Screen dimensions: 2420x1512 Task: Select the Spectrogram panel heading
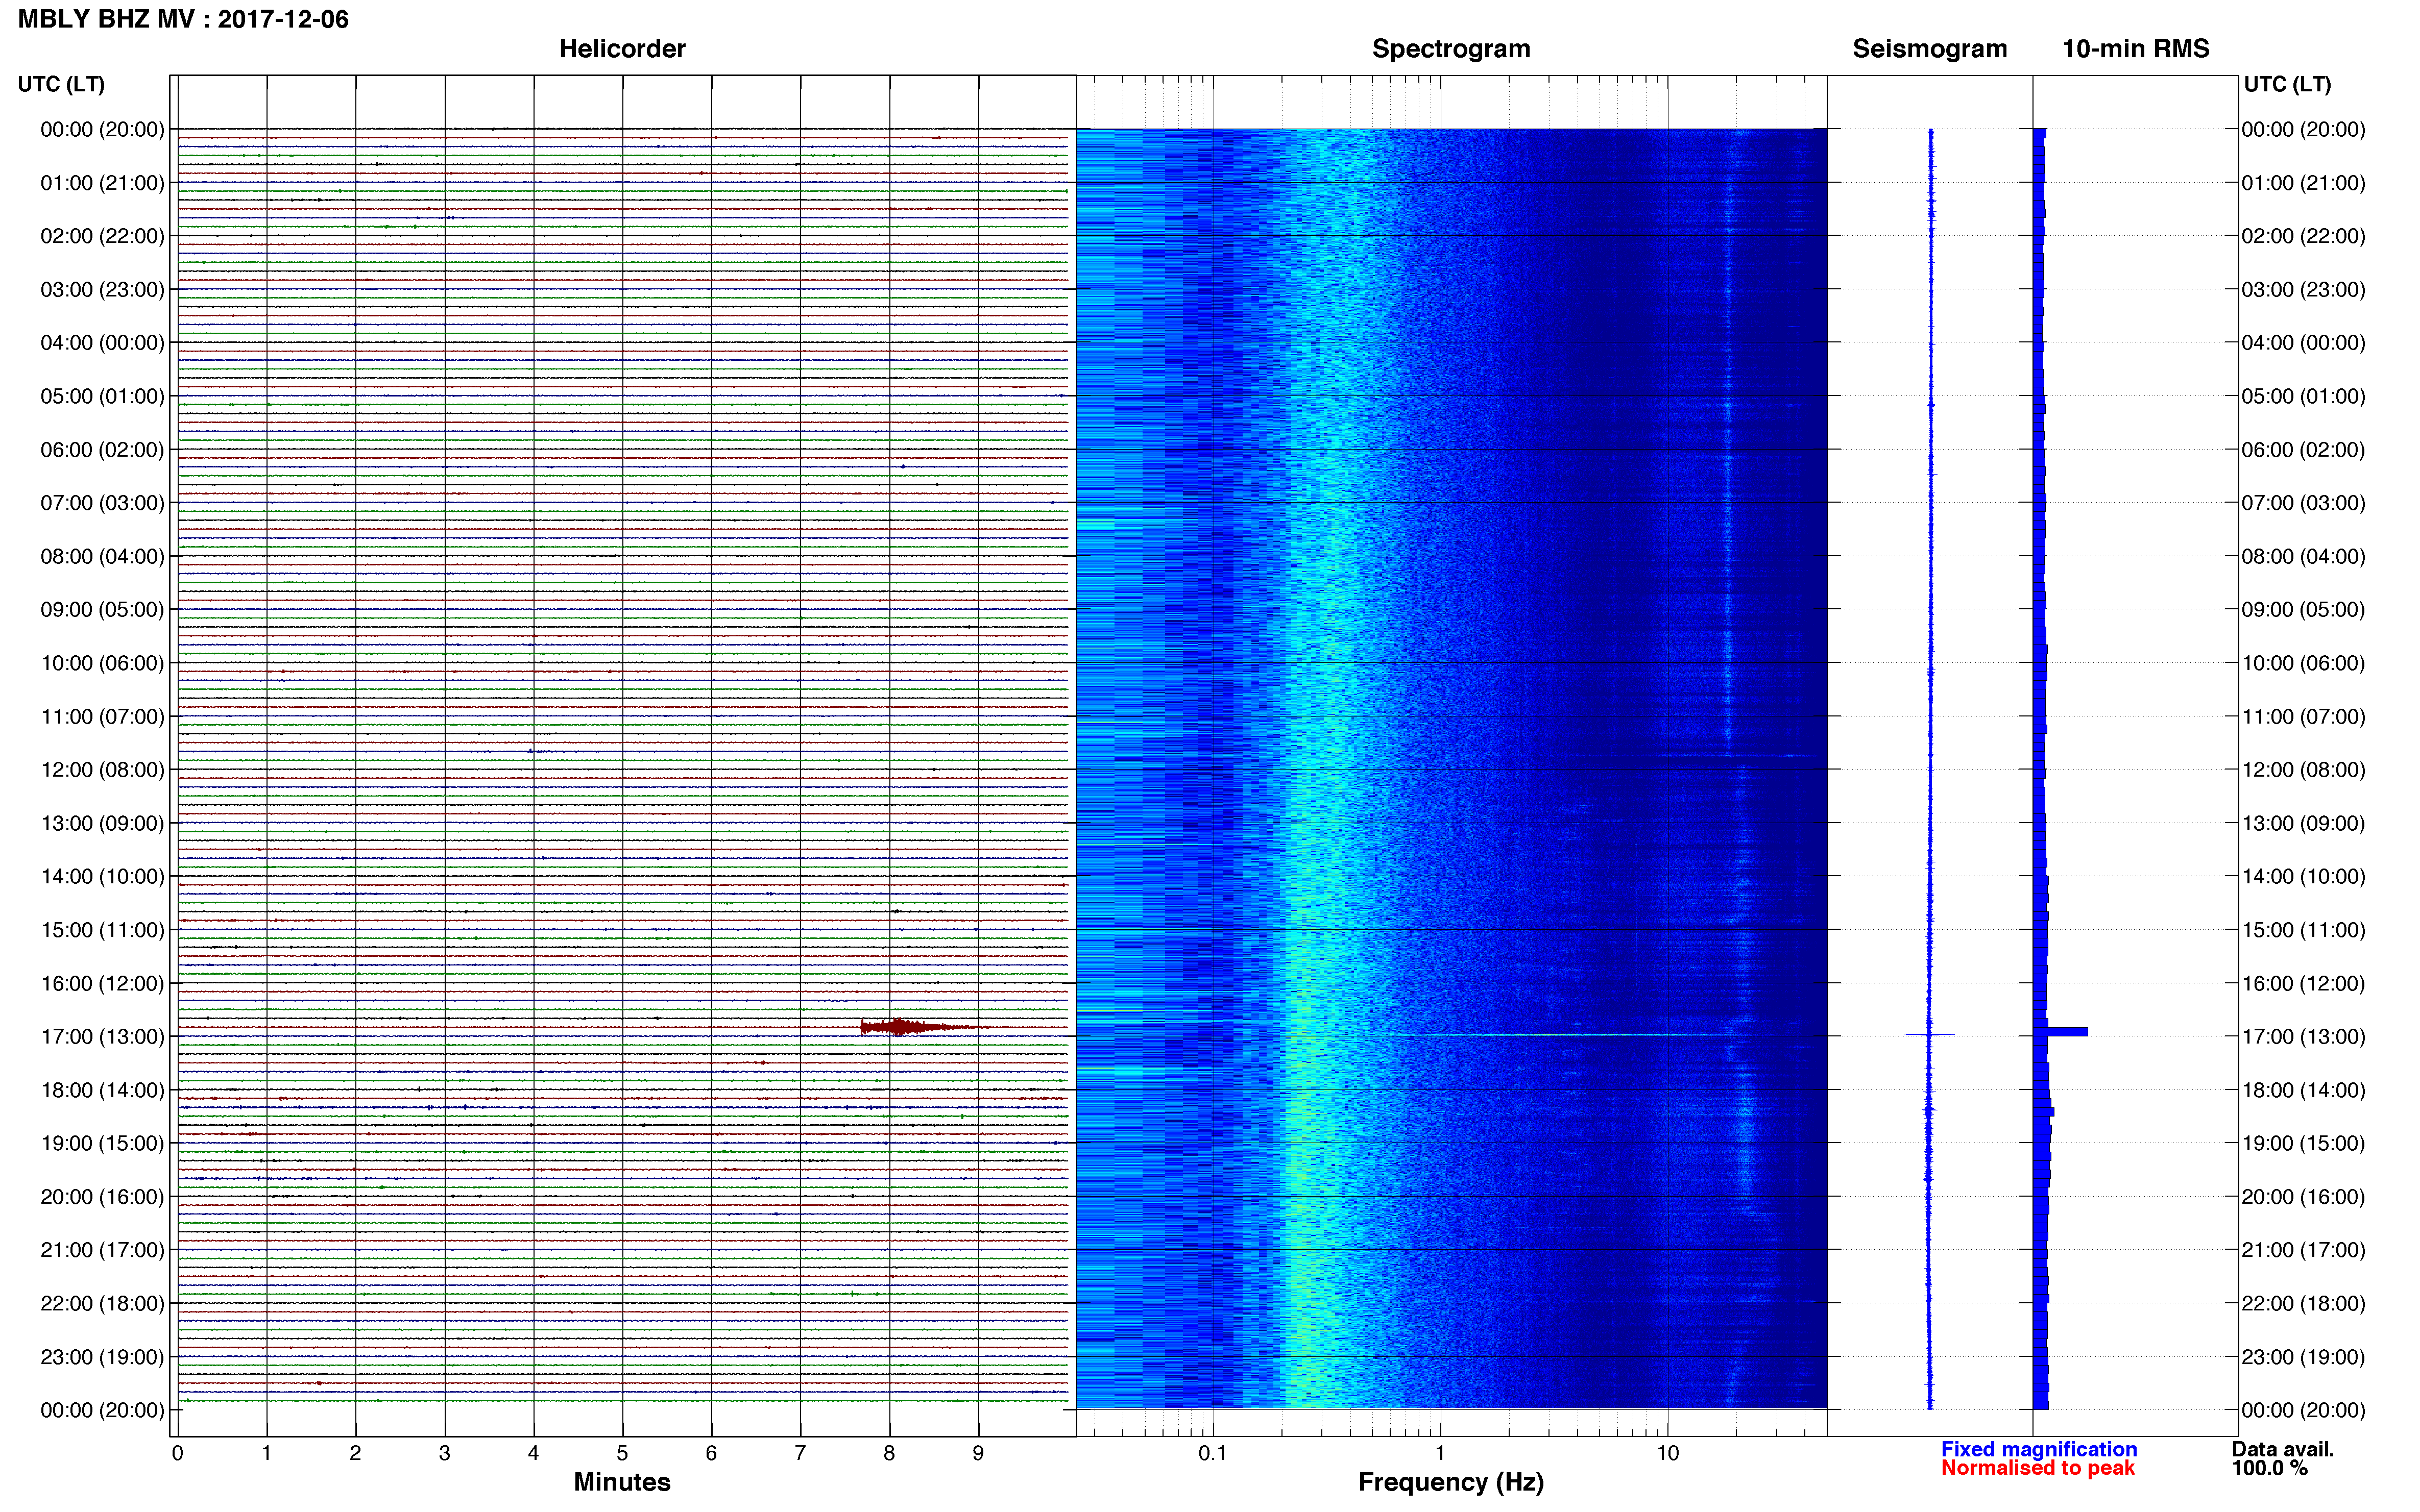(x=1450, y=49)
